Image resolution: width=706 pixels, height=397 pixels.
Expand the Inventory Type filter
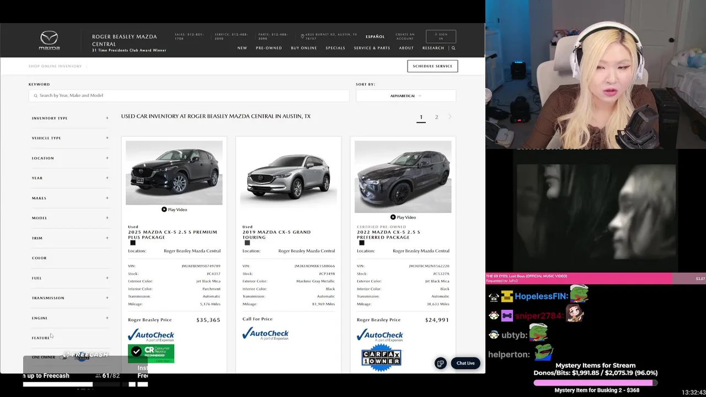coord(107,118)
